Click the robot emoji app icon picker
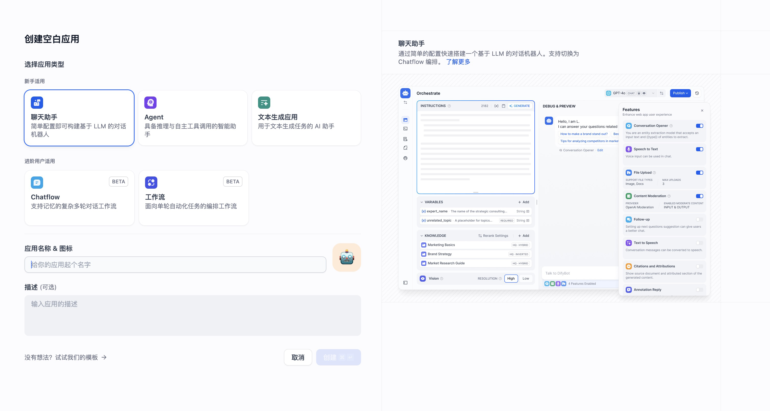The height and width of the screenshot is (411, 770). pos(347,257)
